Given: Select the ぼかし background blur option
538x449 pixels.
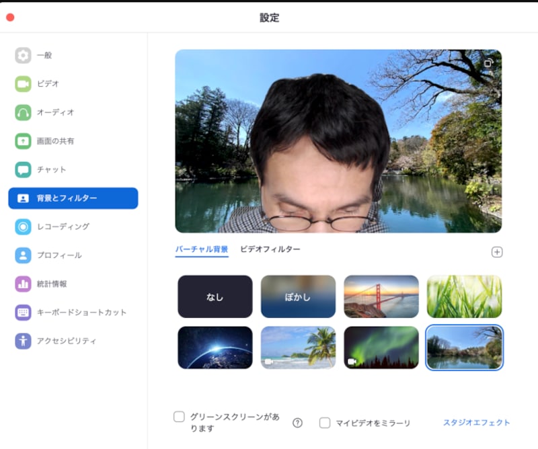Looking at the screenshot, I should click(298, 296).
